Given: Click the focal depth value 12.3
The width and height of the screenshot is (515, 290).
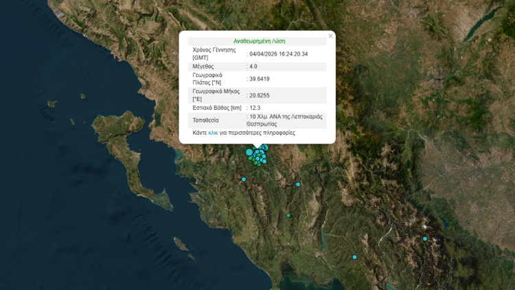Looking at the screenshot, I should pos(256,108).
